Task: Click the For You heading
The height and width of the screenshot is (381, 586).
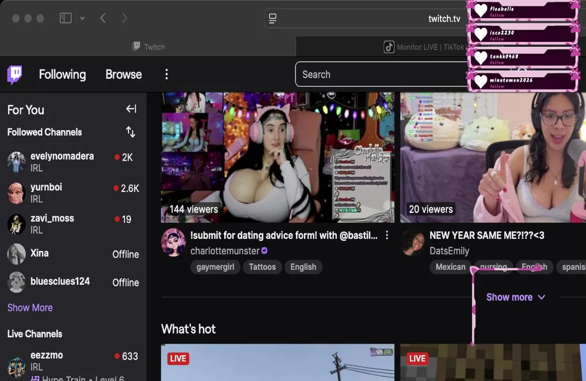Action: [x=26, y=110]
